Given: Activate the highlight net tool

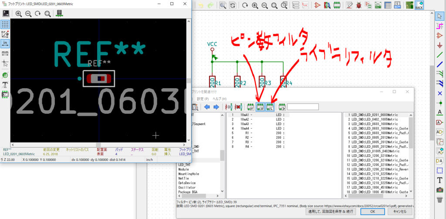Looking at the screenshot, I should 440,26.
